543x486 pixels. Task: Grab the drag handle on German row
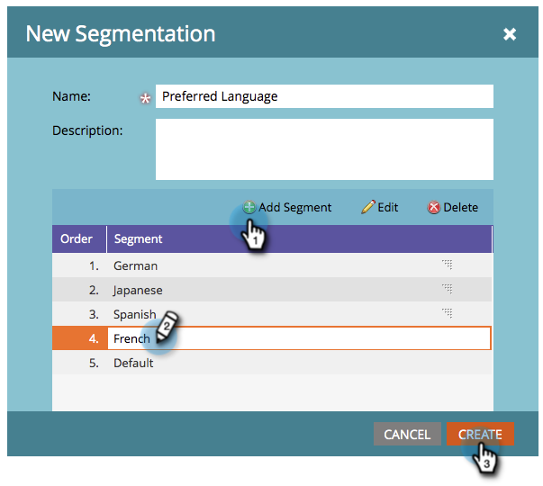[x=447, y=265]
